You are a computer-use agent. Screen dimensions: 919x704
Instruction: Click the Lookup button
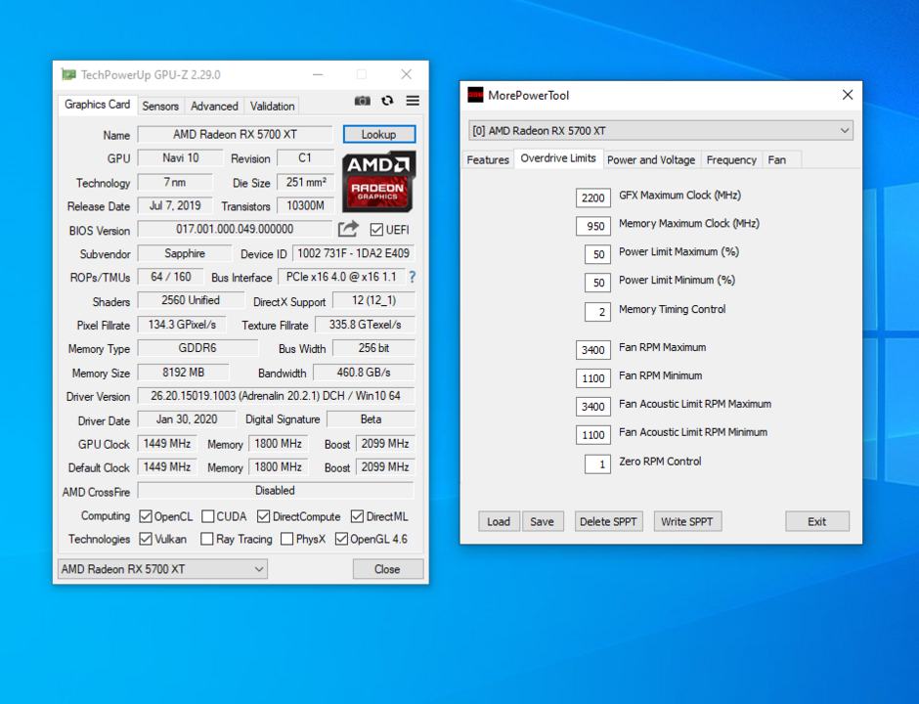click(379, 134)
